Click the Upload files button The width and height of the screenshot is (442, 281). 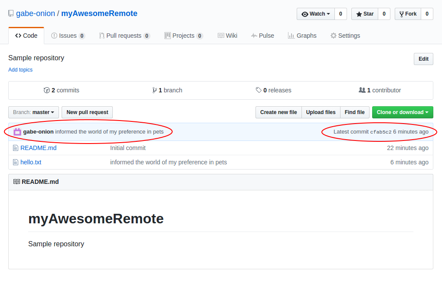point(321,112)
